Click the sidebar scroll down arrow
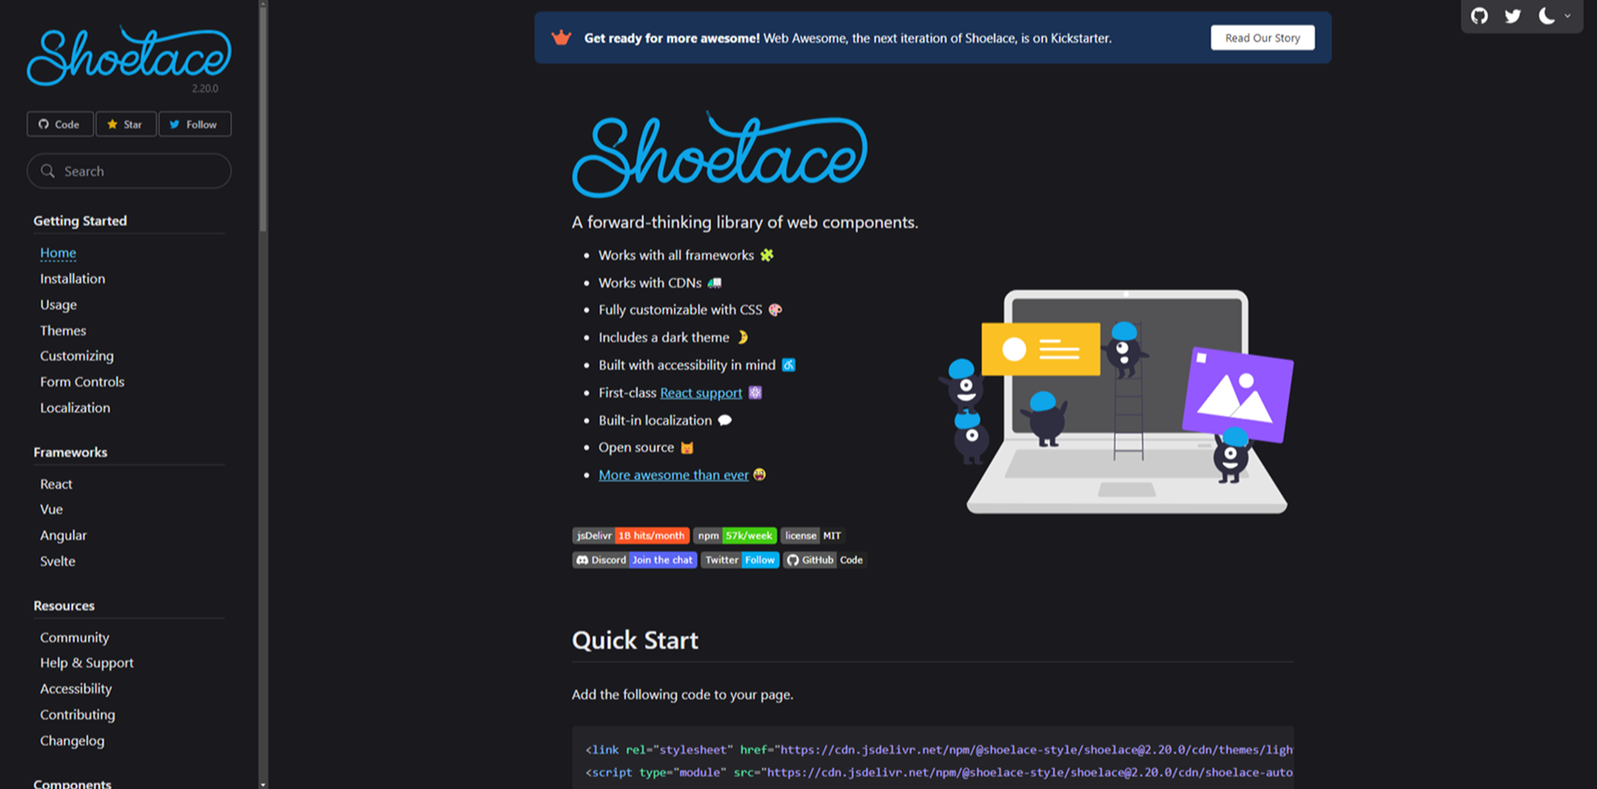Image resolution: width=1597 pixels, height=789 pixels. (263, 784)
